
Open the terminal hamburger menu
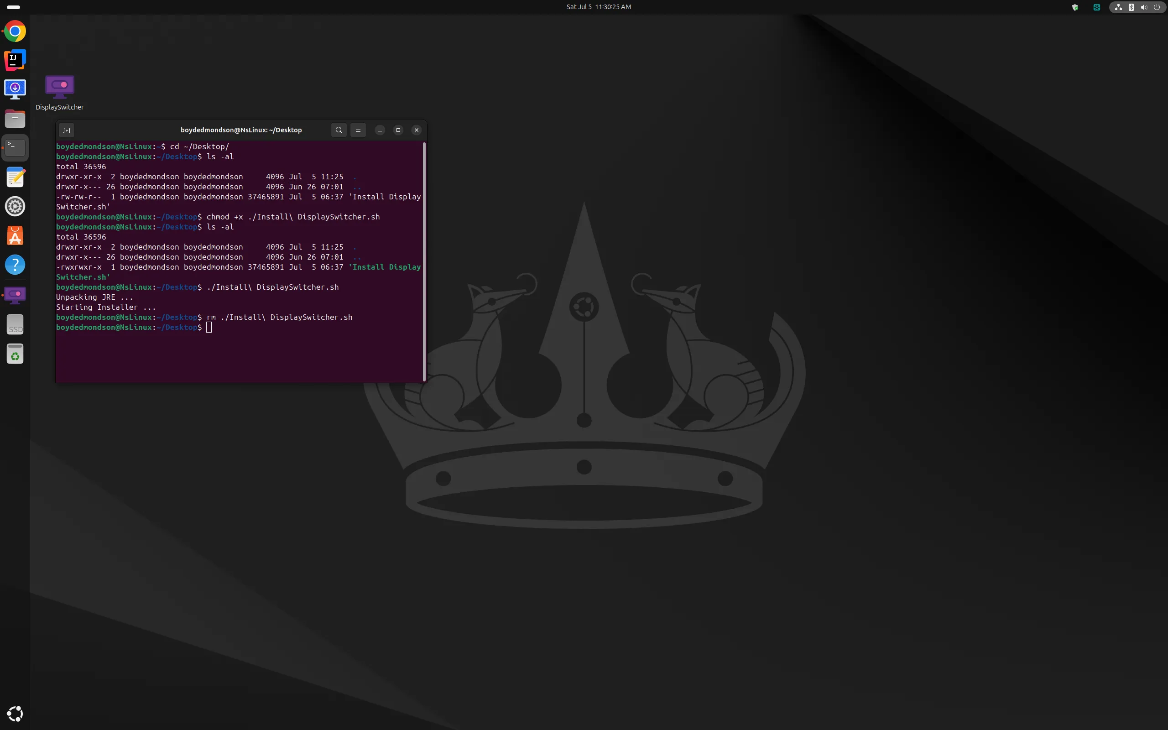coord(358,130)
